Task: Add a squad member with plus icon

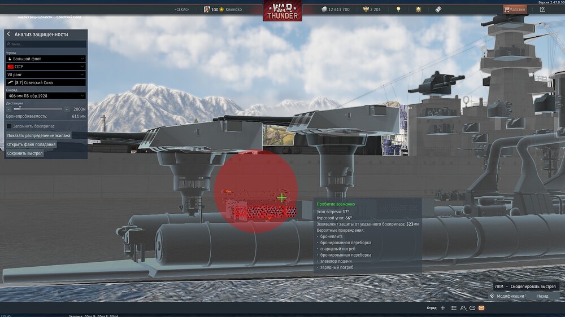Action: 443,308
